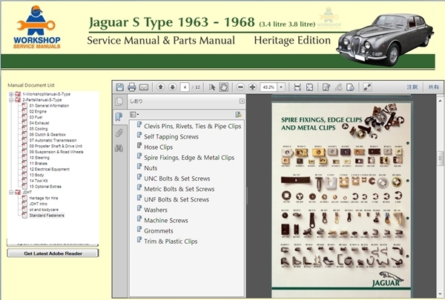The image size is (445, 300).
Task: Open bookmark Hose Clips
Action: coord(159,147)
